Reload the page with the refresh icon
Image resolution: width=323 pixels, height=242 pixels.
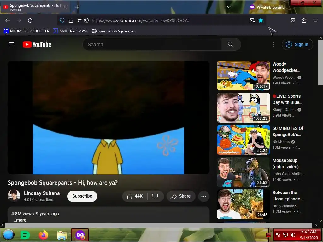[x=30, y=20]
